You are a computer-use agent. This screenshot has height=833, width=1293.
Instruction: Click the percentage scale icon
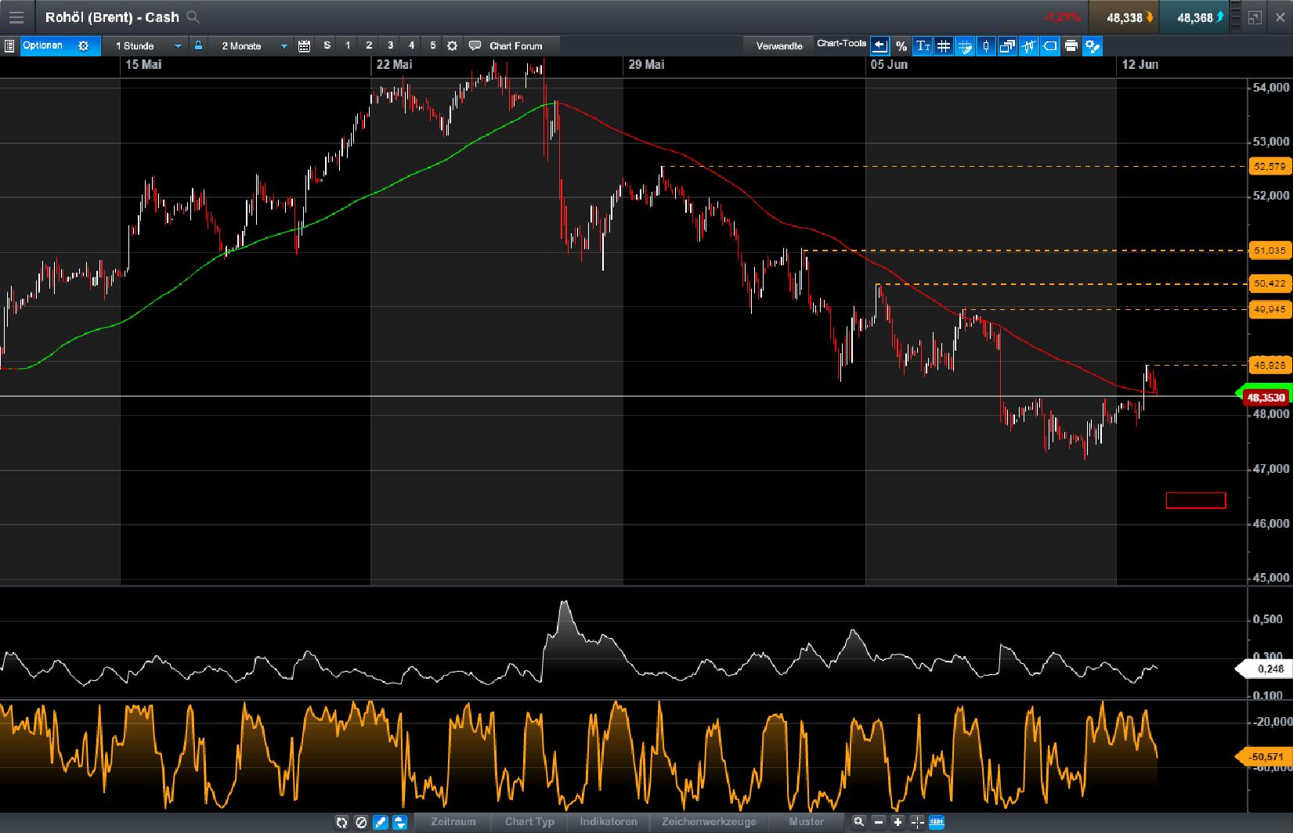coord(901,45)
